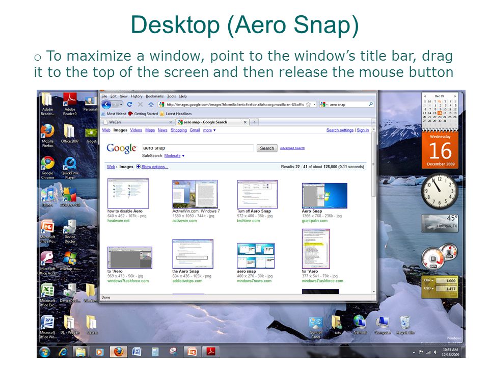Viewport: 489px width, 367px height.
Task: Open Windows Media Player taskbar icon
Action: click(99, 352)
